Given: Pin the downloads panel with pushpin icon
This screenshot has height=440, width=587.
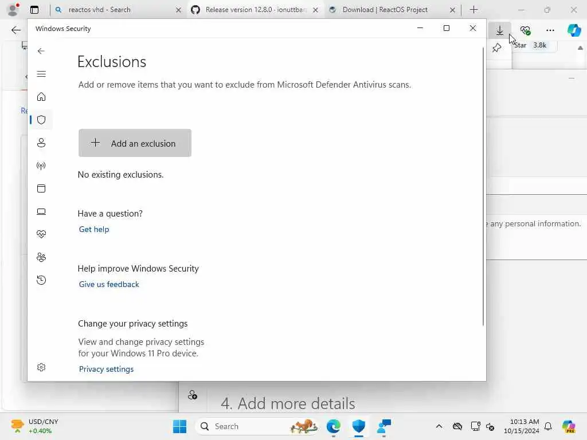Looking at the screenshot, I should click(x=497, y=48).
